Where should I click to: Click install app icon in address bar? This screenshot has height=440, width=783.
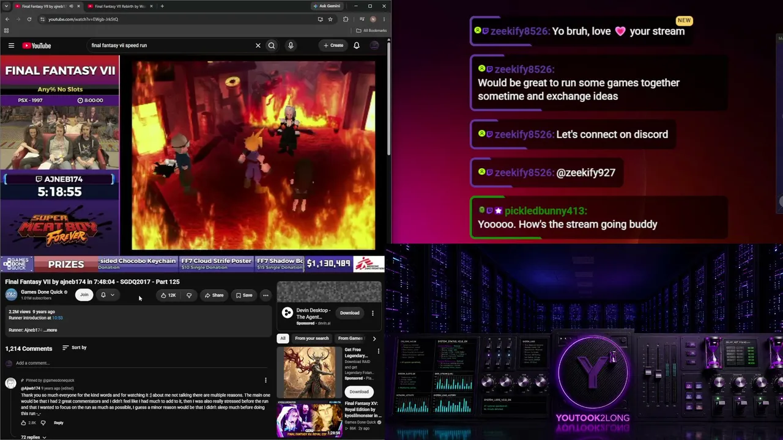click(x=320, y=19)
